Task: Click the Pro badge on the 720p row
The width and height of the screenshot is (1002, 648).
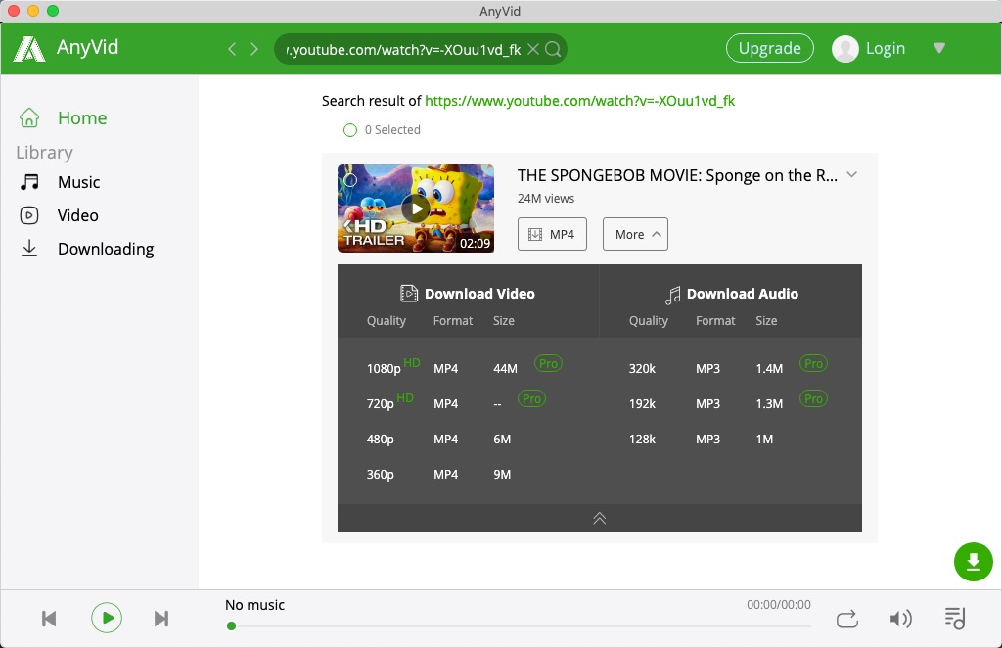Action: tap(531, 398)
